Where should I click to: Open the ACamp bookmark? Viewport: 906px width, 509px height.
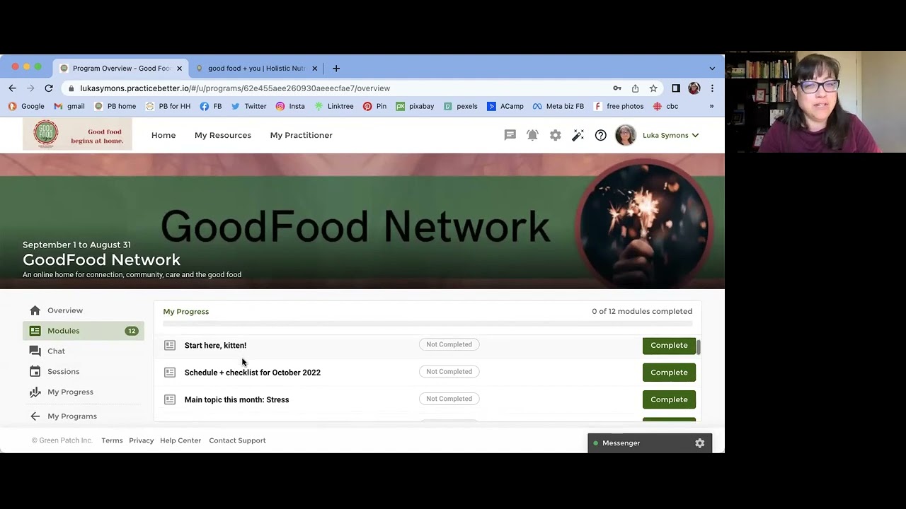click(505, 106)
